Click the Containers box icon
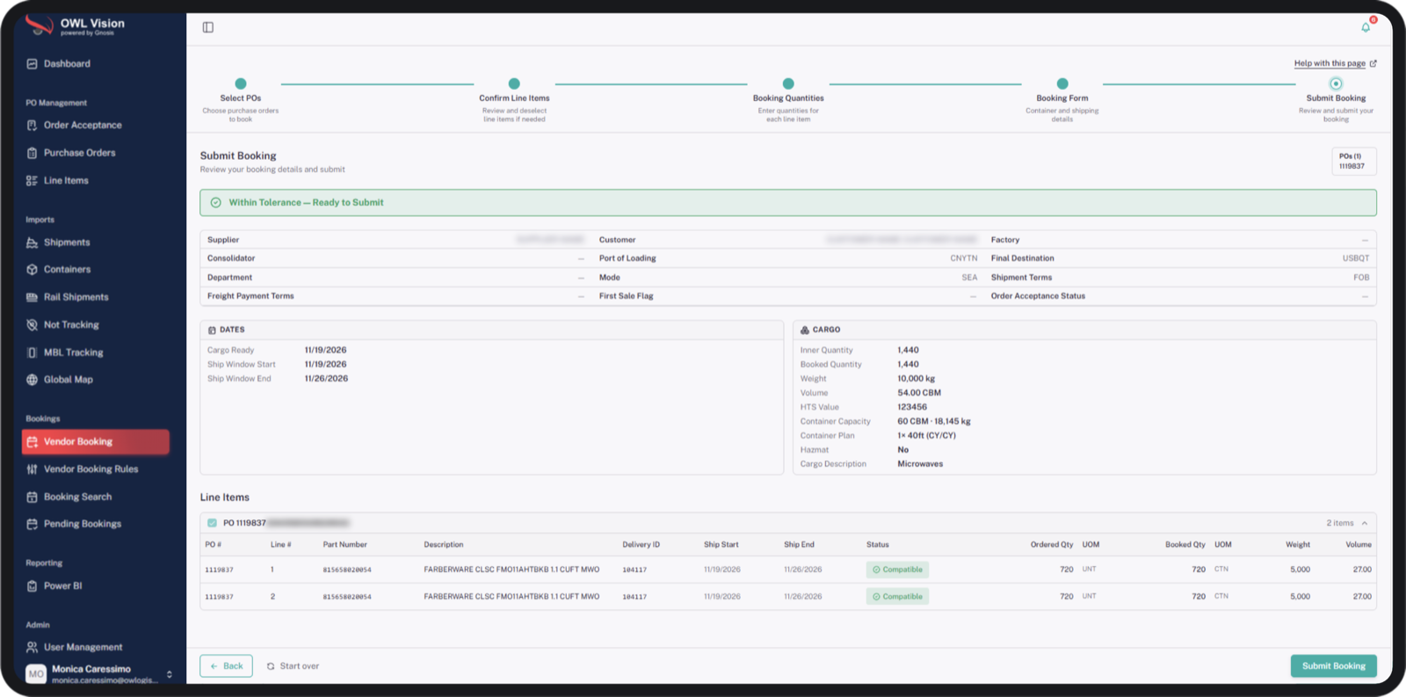Viewport: 1406px width, 697px height. pyautogui.click(x=32, y=270)
